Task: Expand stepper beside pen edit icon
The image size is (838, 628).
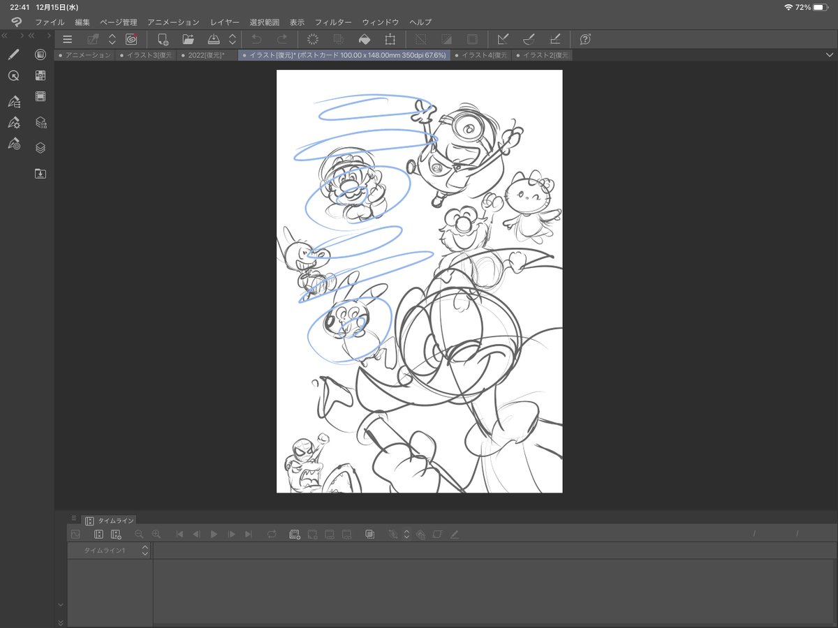Action: 112,40
